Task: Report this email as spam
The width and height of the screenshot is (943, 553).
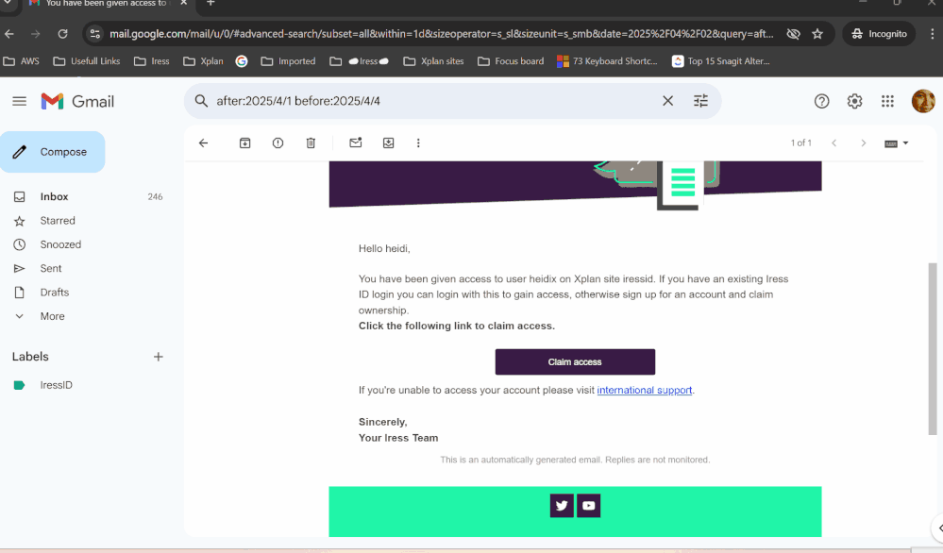Action: point(278,143)
